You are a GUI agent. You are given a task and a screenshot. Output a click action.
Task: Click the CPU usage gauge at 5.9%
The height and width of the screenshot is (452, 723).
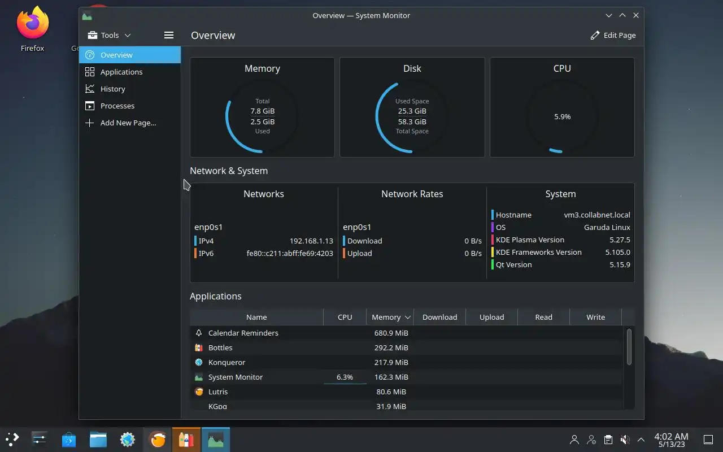tap(562, 116)
